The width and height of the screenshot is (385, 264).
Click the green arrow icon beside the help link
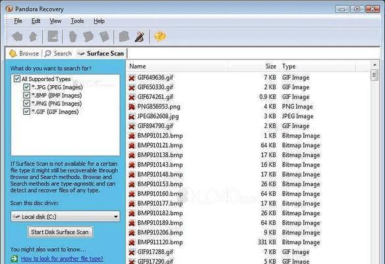tap(15, 259)
